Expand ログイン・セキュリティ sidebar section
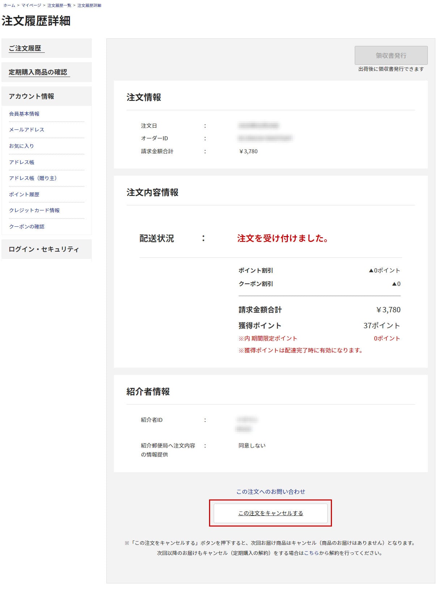Screen dimensions: 439x590 [x=44, y=249]
